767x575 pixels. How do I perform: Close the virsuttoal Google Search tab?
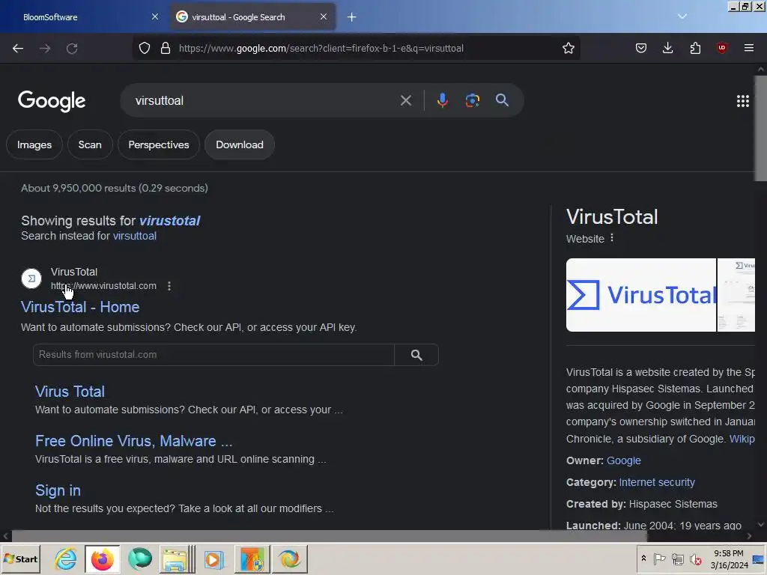pos(324,16)
